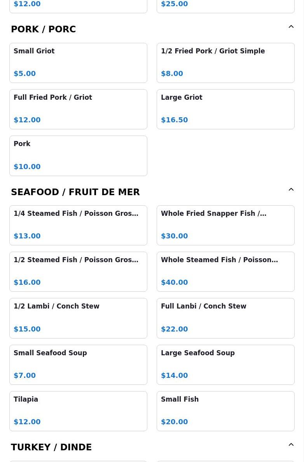Collapse the SEAFOOD / FRUIT DE MER section
This screenshot has width=304, height=462.
pyautogui.click(x=291, y=189)
